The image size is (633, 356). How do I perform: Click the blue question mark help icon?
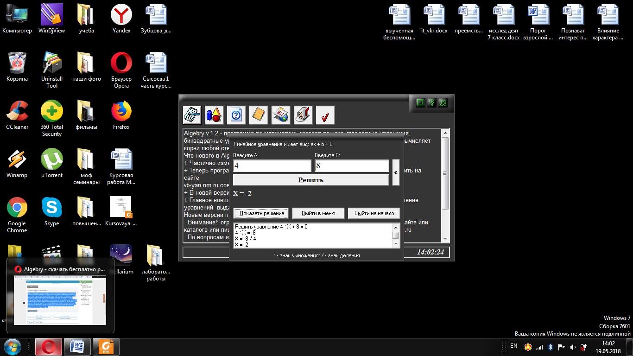[x=236, y=115]
